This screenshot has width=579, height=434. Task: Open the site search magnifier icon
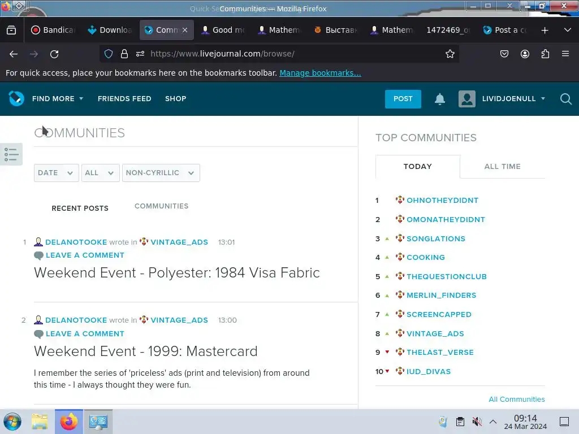pos(565,99)
